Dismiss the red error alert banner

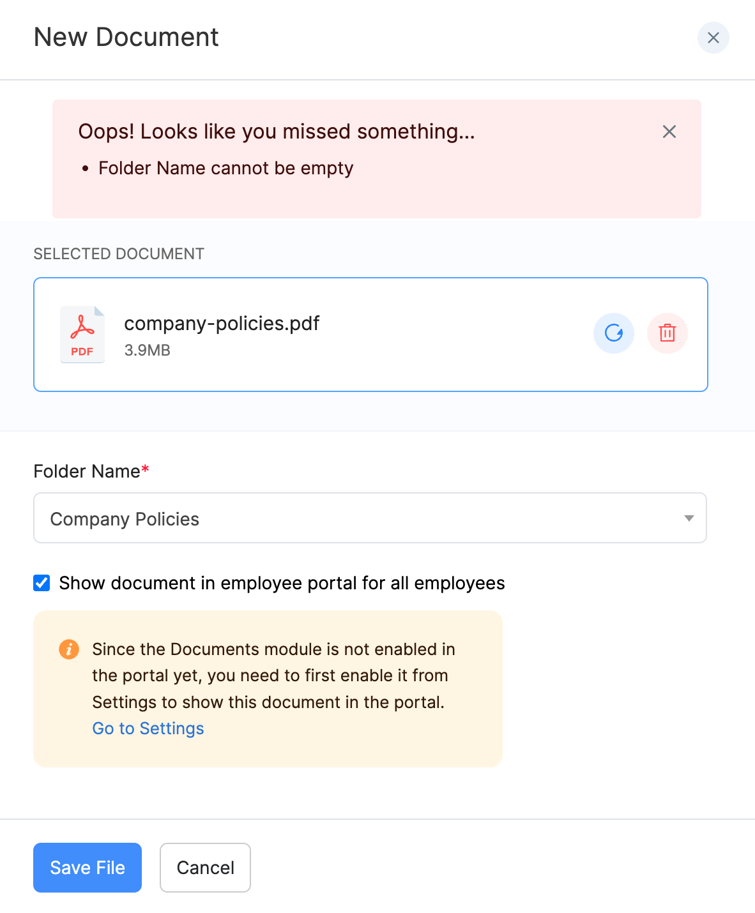tap(669, 132)
